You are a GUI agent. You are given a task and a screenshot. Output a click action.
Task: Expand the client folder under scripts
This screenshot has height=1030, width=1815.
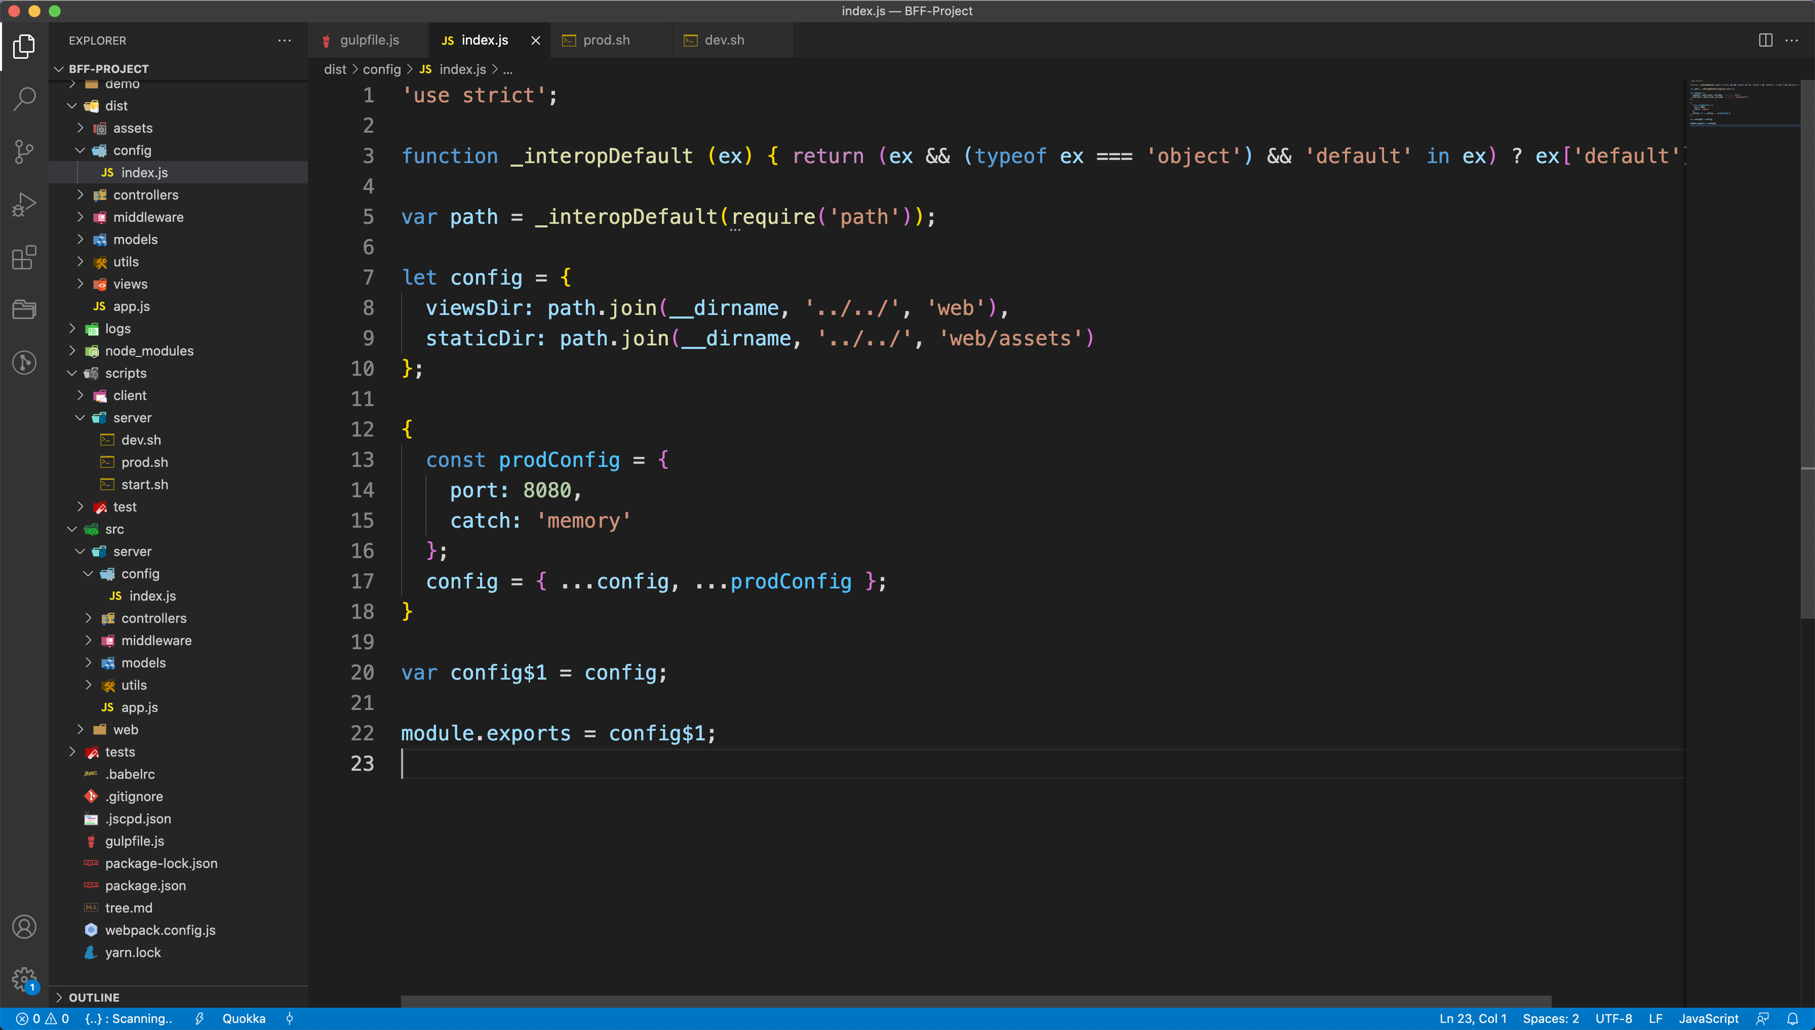click(178, 395)
